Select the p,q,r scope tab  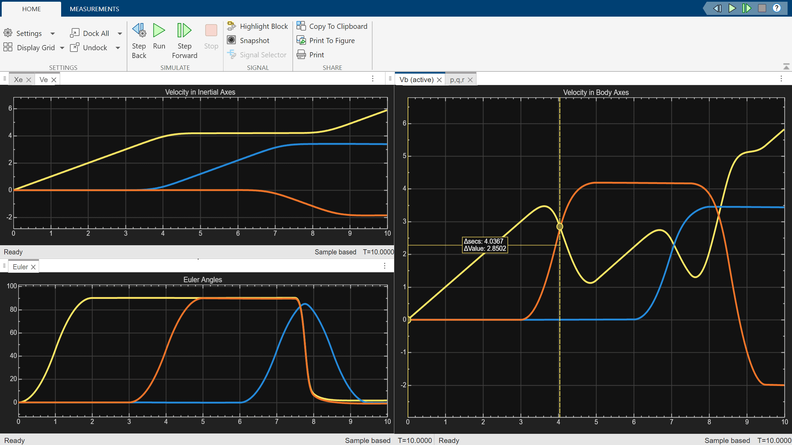click(457, 80)
